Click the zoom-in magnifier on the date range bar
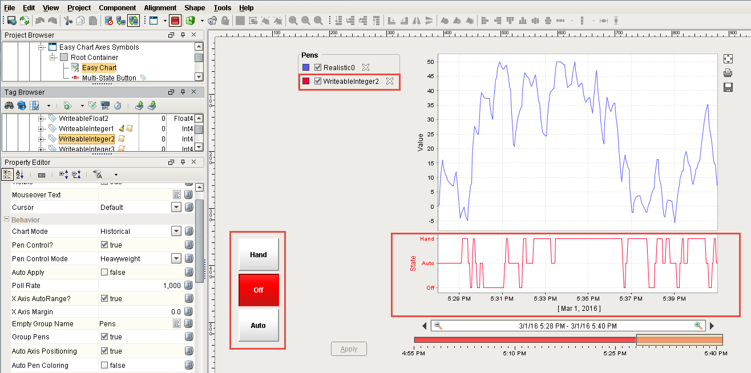This screenshot has width=751, height=373. click(698, 326)
